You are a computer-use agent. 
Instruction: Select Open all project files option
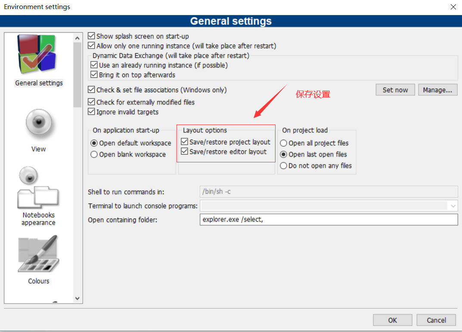tap(283, 143)
